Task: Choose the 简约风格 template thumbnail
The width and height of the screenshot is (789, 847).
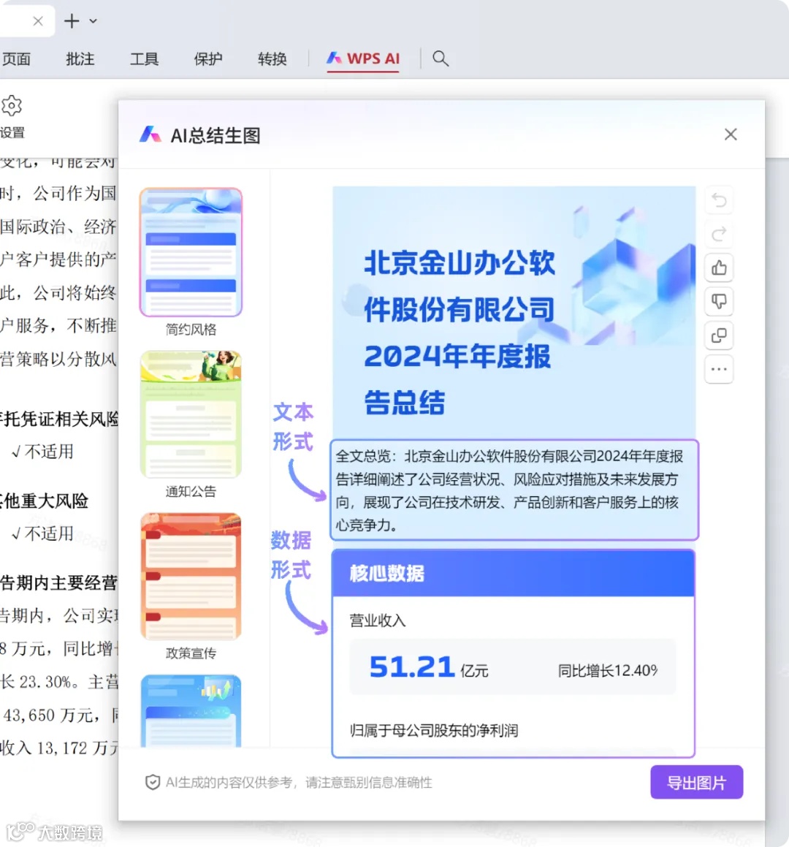Action: coord(191,252)
